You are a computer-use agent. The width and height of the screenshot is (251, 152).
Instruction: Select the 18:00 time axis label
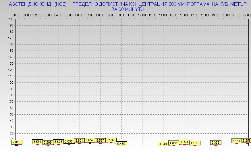point(204,15)
